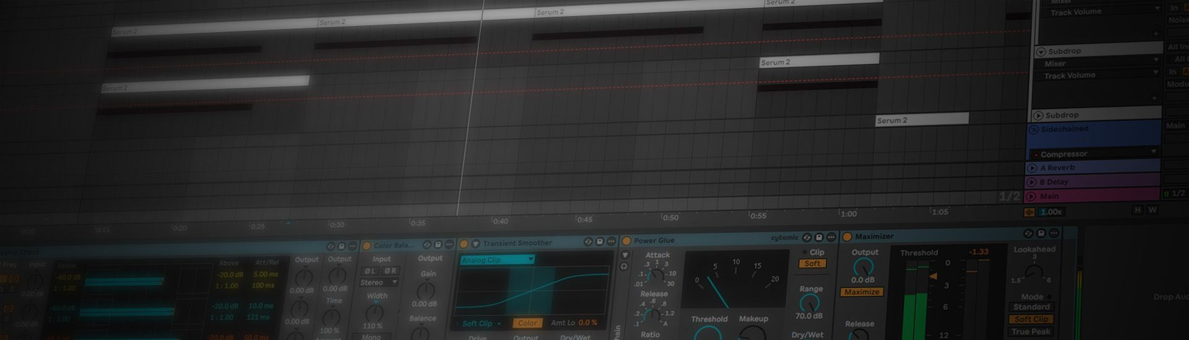Unfold the collapsed Subdrop track
Image resolution: width=1189 pixels, height=340 pixels.
1038,116
